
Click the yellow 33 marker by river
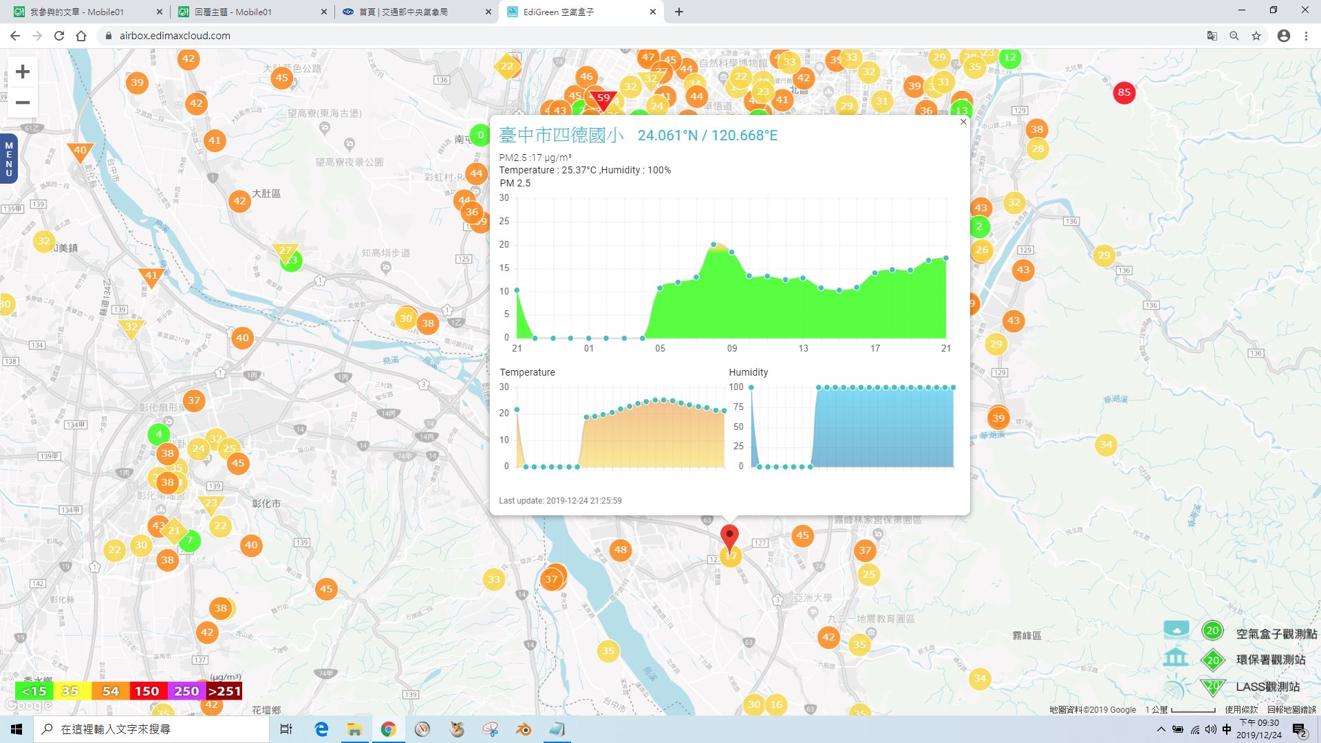(x=494, y=579)
